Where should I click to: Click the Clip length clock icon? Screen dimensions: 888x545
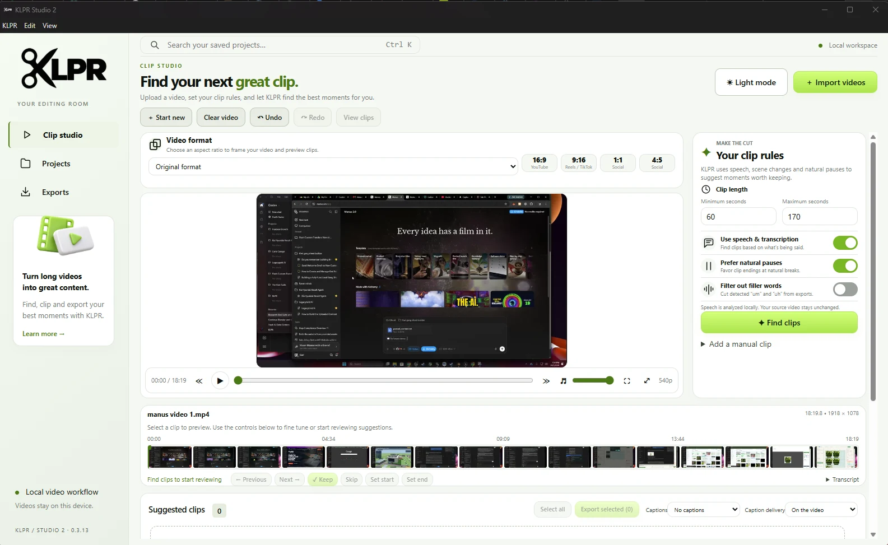tap(706, 189)
